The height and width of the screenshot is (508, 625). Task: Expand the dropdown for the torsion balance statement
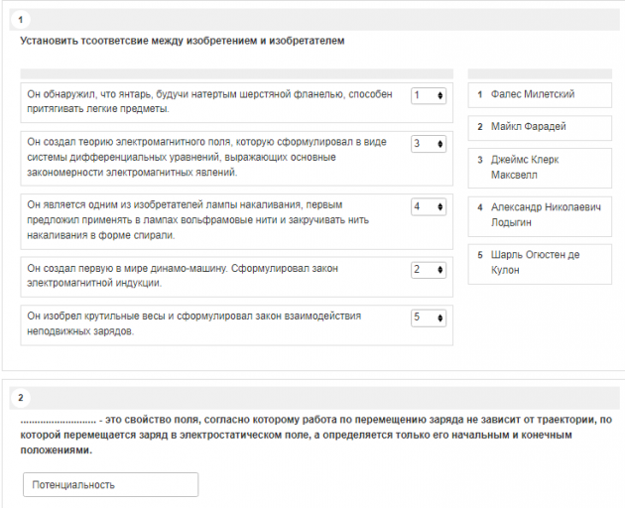point(430,317)
